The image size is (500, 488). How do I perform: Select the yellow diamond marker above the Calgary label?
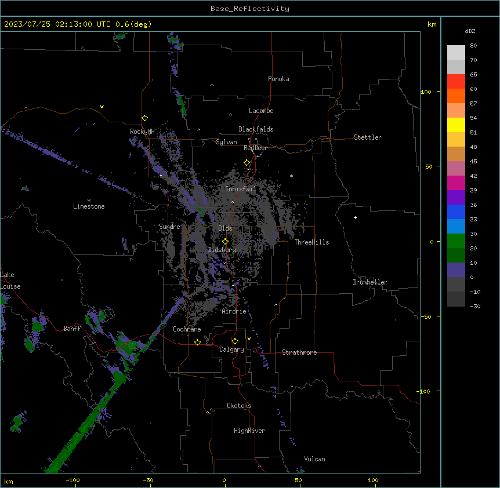click(x=235, y=341)
